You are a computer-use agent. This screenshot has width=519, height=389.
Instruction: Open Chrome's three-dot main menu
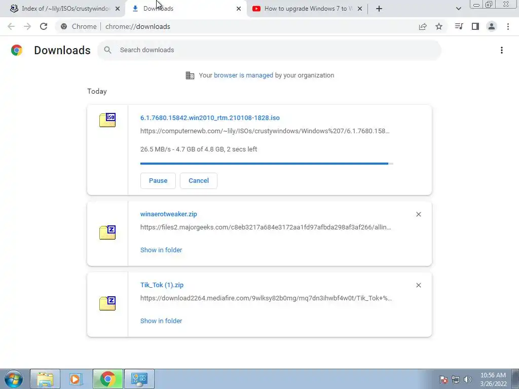coord(508,26)
